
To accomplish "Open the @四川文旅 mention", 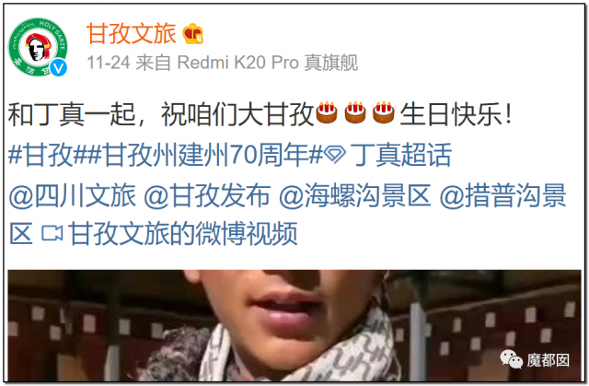I will point(72,195).
